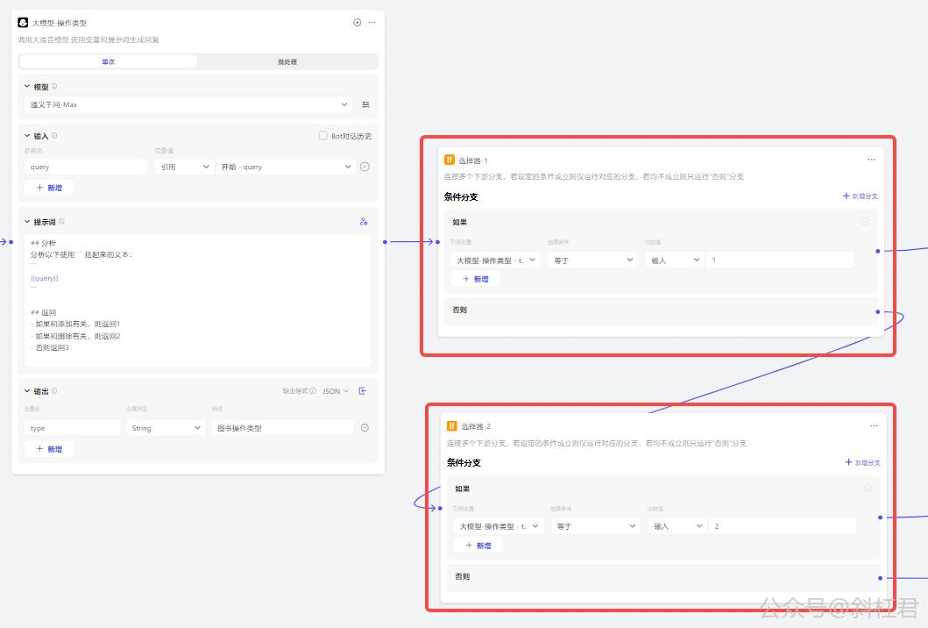Click the 图书操作类型 description field

282,428
